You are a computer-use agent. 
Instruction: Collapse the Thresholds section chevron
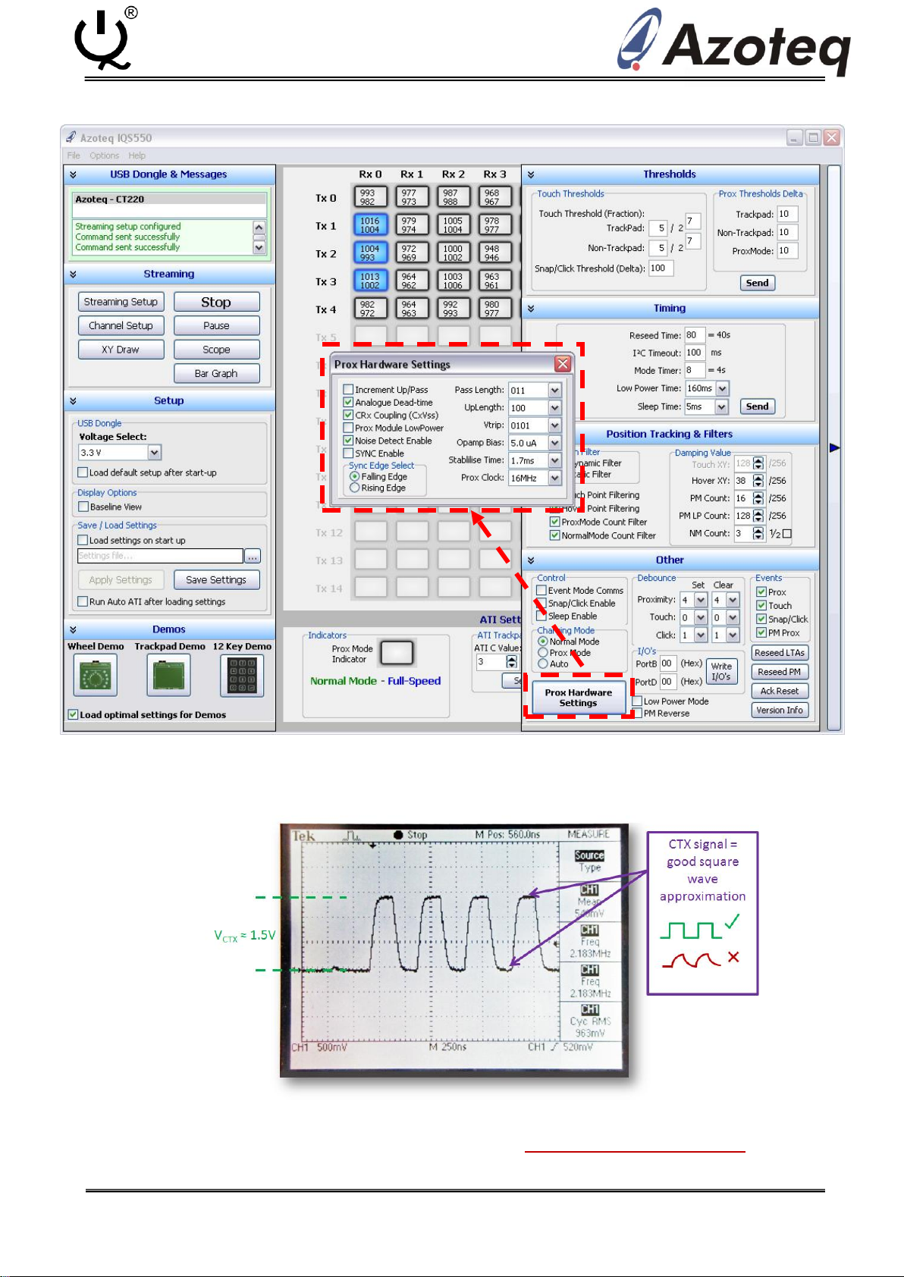point(531,174)
